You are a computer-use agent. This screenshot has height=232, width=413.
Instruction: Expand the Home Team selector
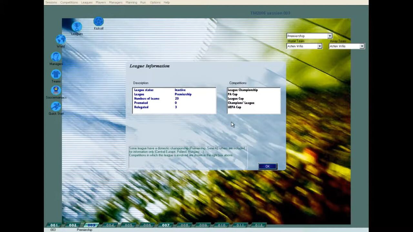(319, 46)
